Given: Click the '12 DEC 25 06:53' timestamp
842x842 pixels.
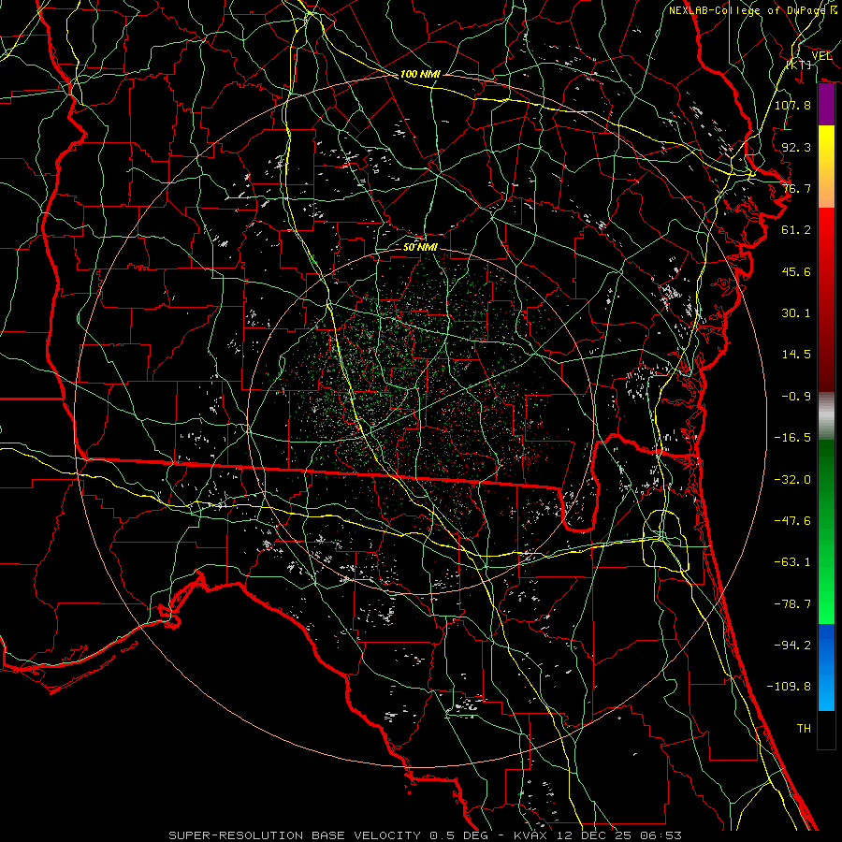Looking at the screenshot, I should [x=617, y=835].
